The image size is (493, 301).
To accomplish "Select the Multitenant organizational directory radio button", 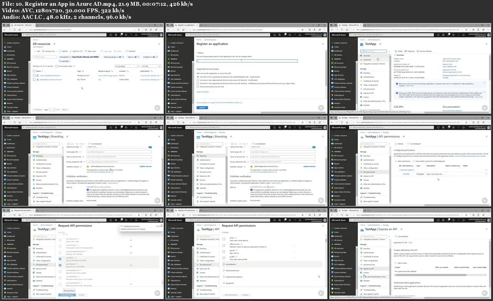I will (198, 80).
